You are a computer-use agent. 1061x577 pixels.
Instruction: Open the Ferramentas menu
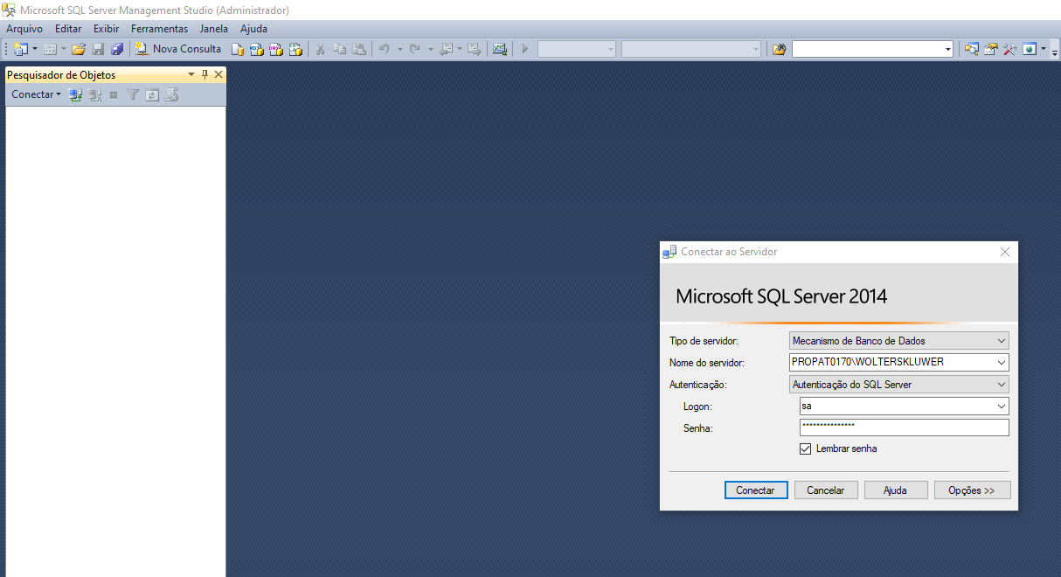(x=160, y=29)
